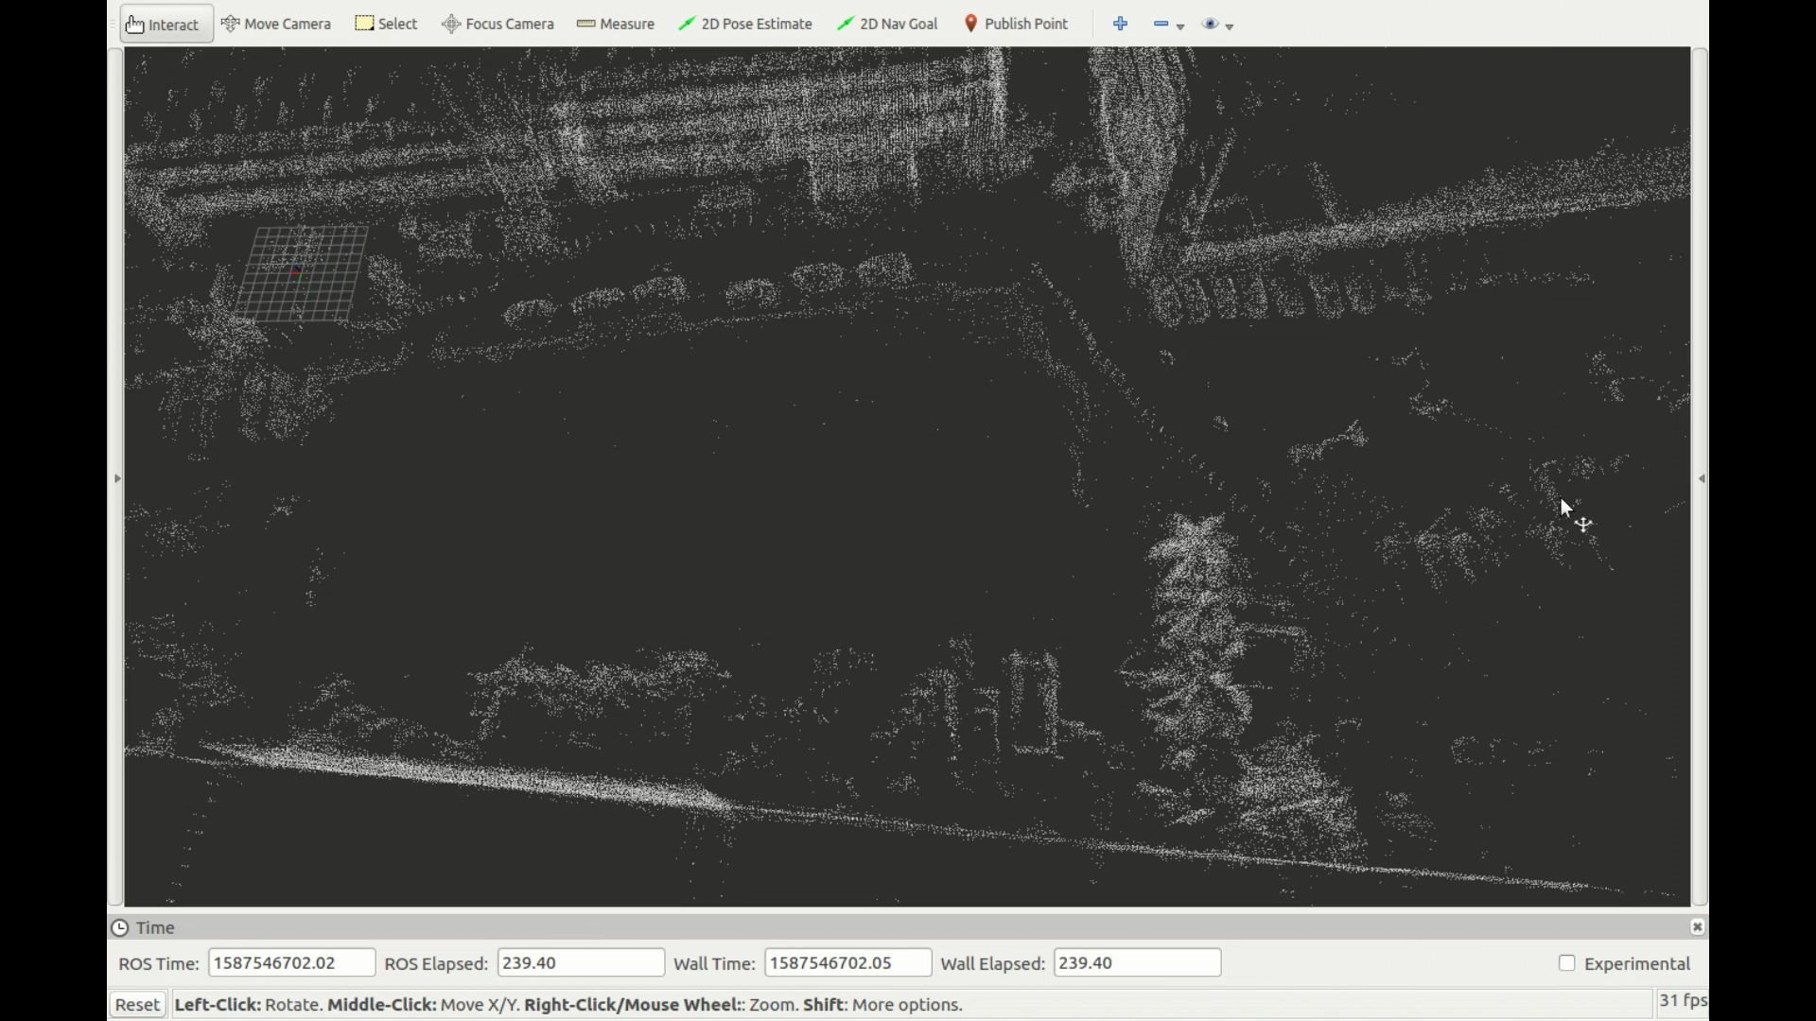Select the Select tool

tap(387, 24)
